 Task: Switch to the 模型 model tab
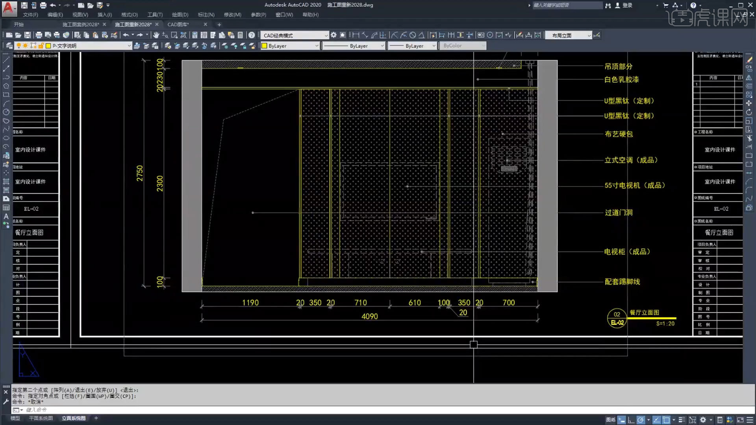[15, 418]
